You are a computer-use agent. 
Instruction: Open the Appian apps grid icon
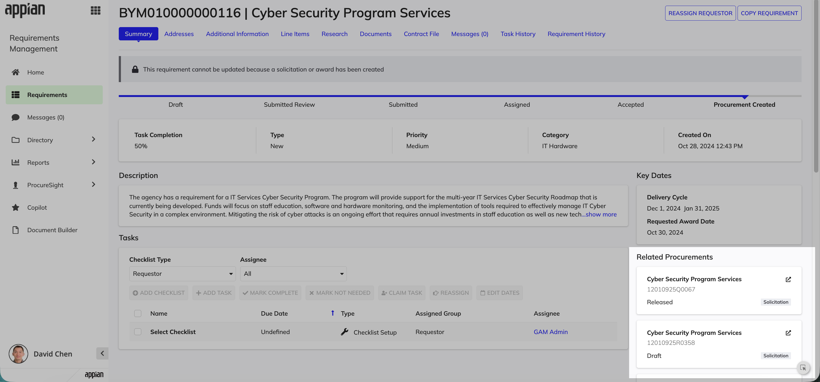coord(95,11)
